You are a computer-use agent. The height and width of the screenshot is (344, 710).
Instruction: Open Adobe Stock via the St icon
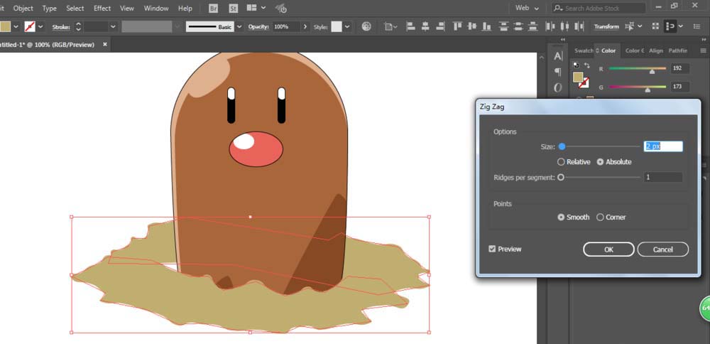point(234,9)
